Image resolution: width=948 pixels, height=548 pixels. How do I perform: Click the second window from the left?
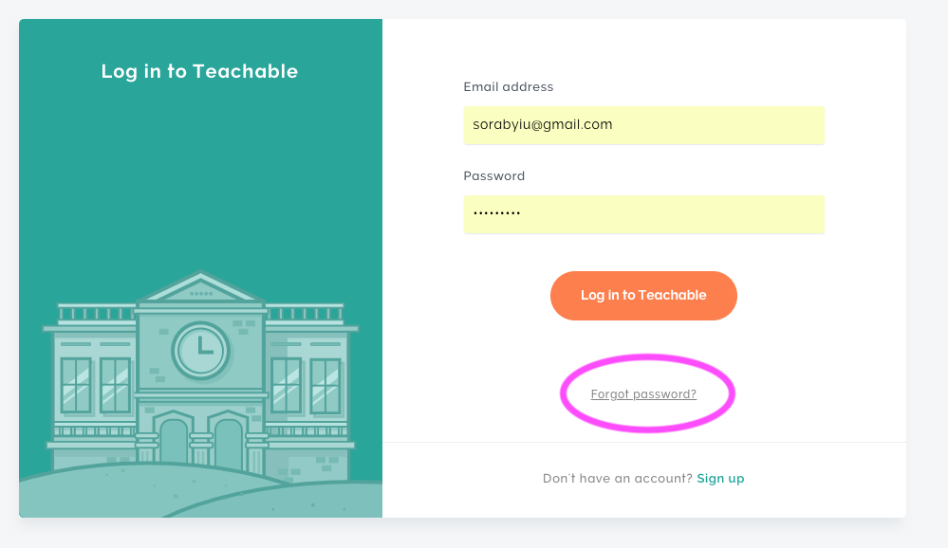coord(116,386)
